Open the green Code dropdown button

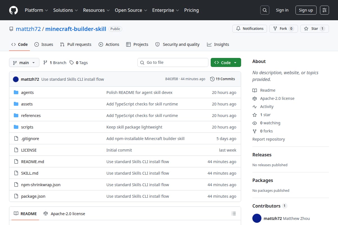click(226, 63)
